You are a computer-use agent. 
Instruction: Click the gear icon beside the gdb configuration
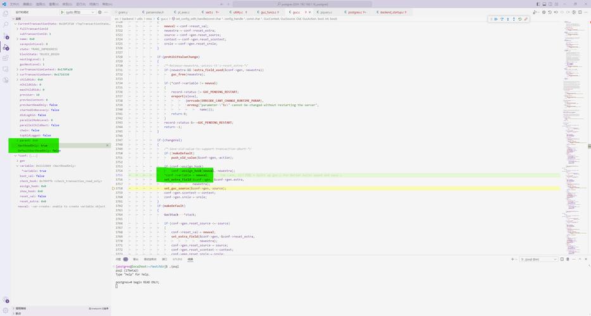point(100,12)
